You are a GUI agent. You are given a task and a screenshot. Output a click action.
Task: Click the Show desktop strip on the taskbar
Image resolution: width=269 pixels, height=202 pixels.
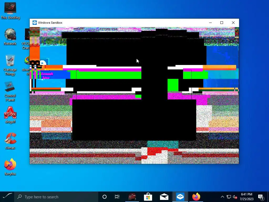(268, 197)
